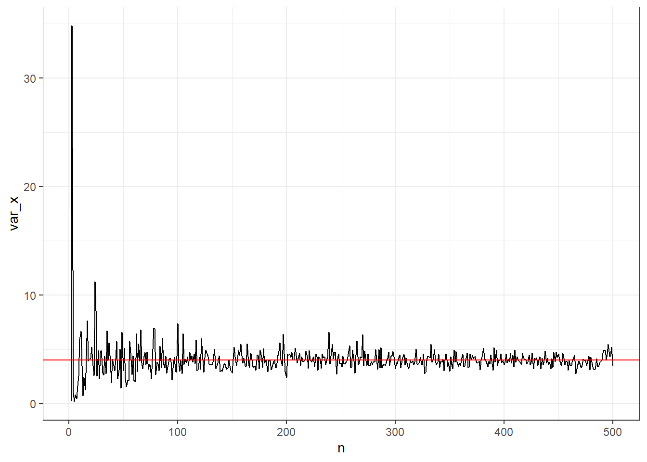Click the spike peak at n=100
Screen dimensions: 647x462
point(178,324)
